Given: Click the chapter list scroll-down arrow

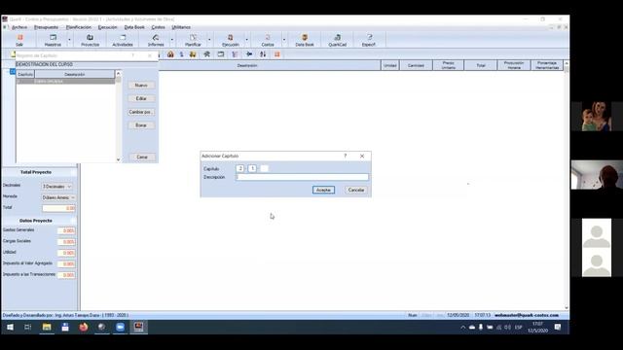Looking at the screenshot, I should [119, 159].
